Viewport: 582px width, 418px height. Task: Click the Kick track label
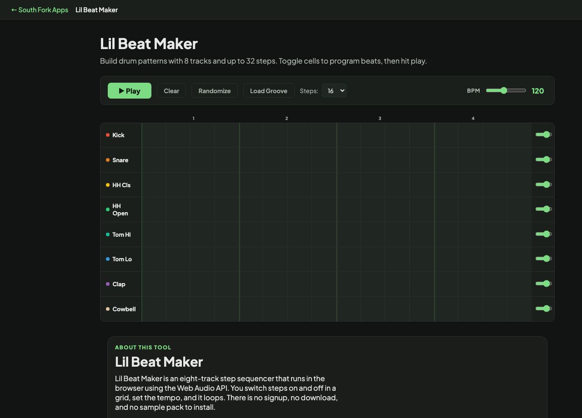click(118, 135)
